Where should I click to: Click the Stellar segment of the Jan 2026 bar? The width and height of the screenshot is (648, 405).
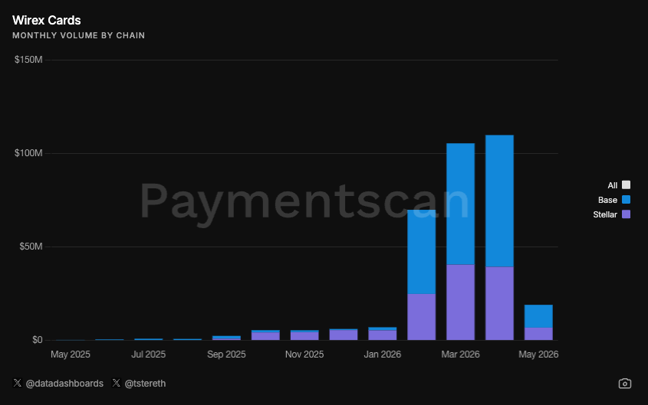tap(382, 335)
